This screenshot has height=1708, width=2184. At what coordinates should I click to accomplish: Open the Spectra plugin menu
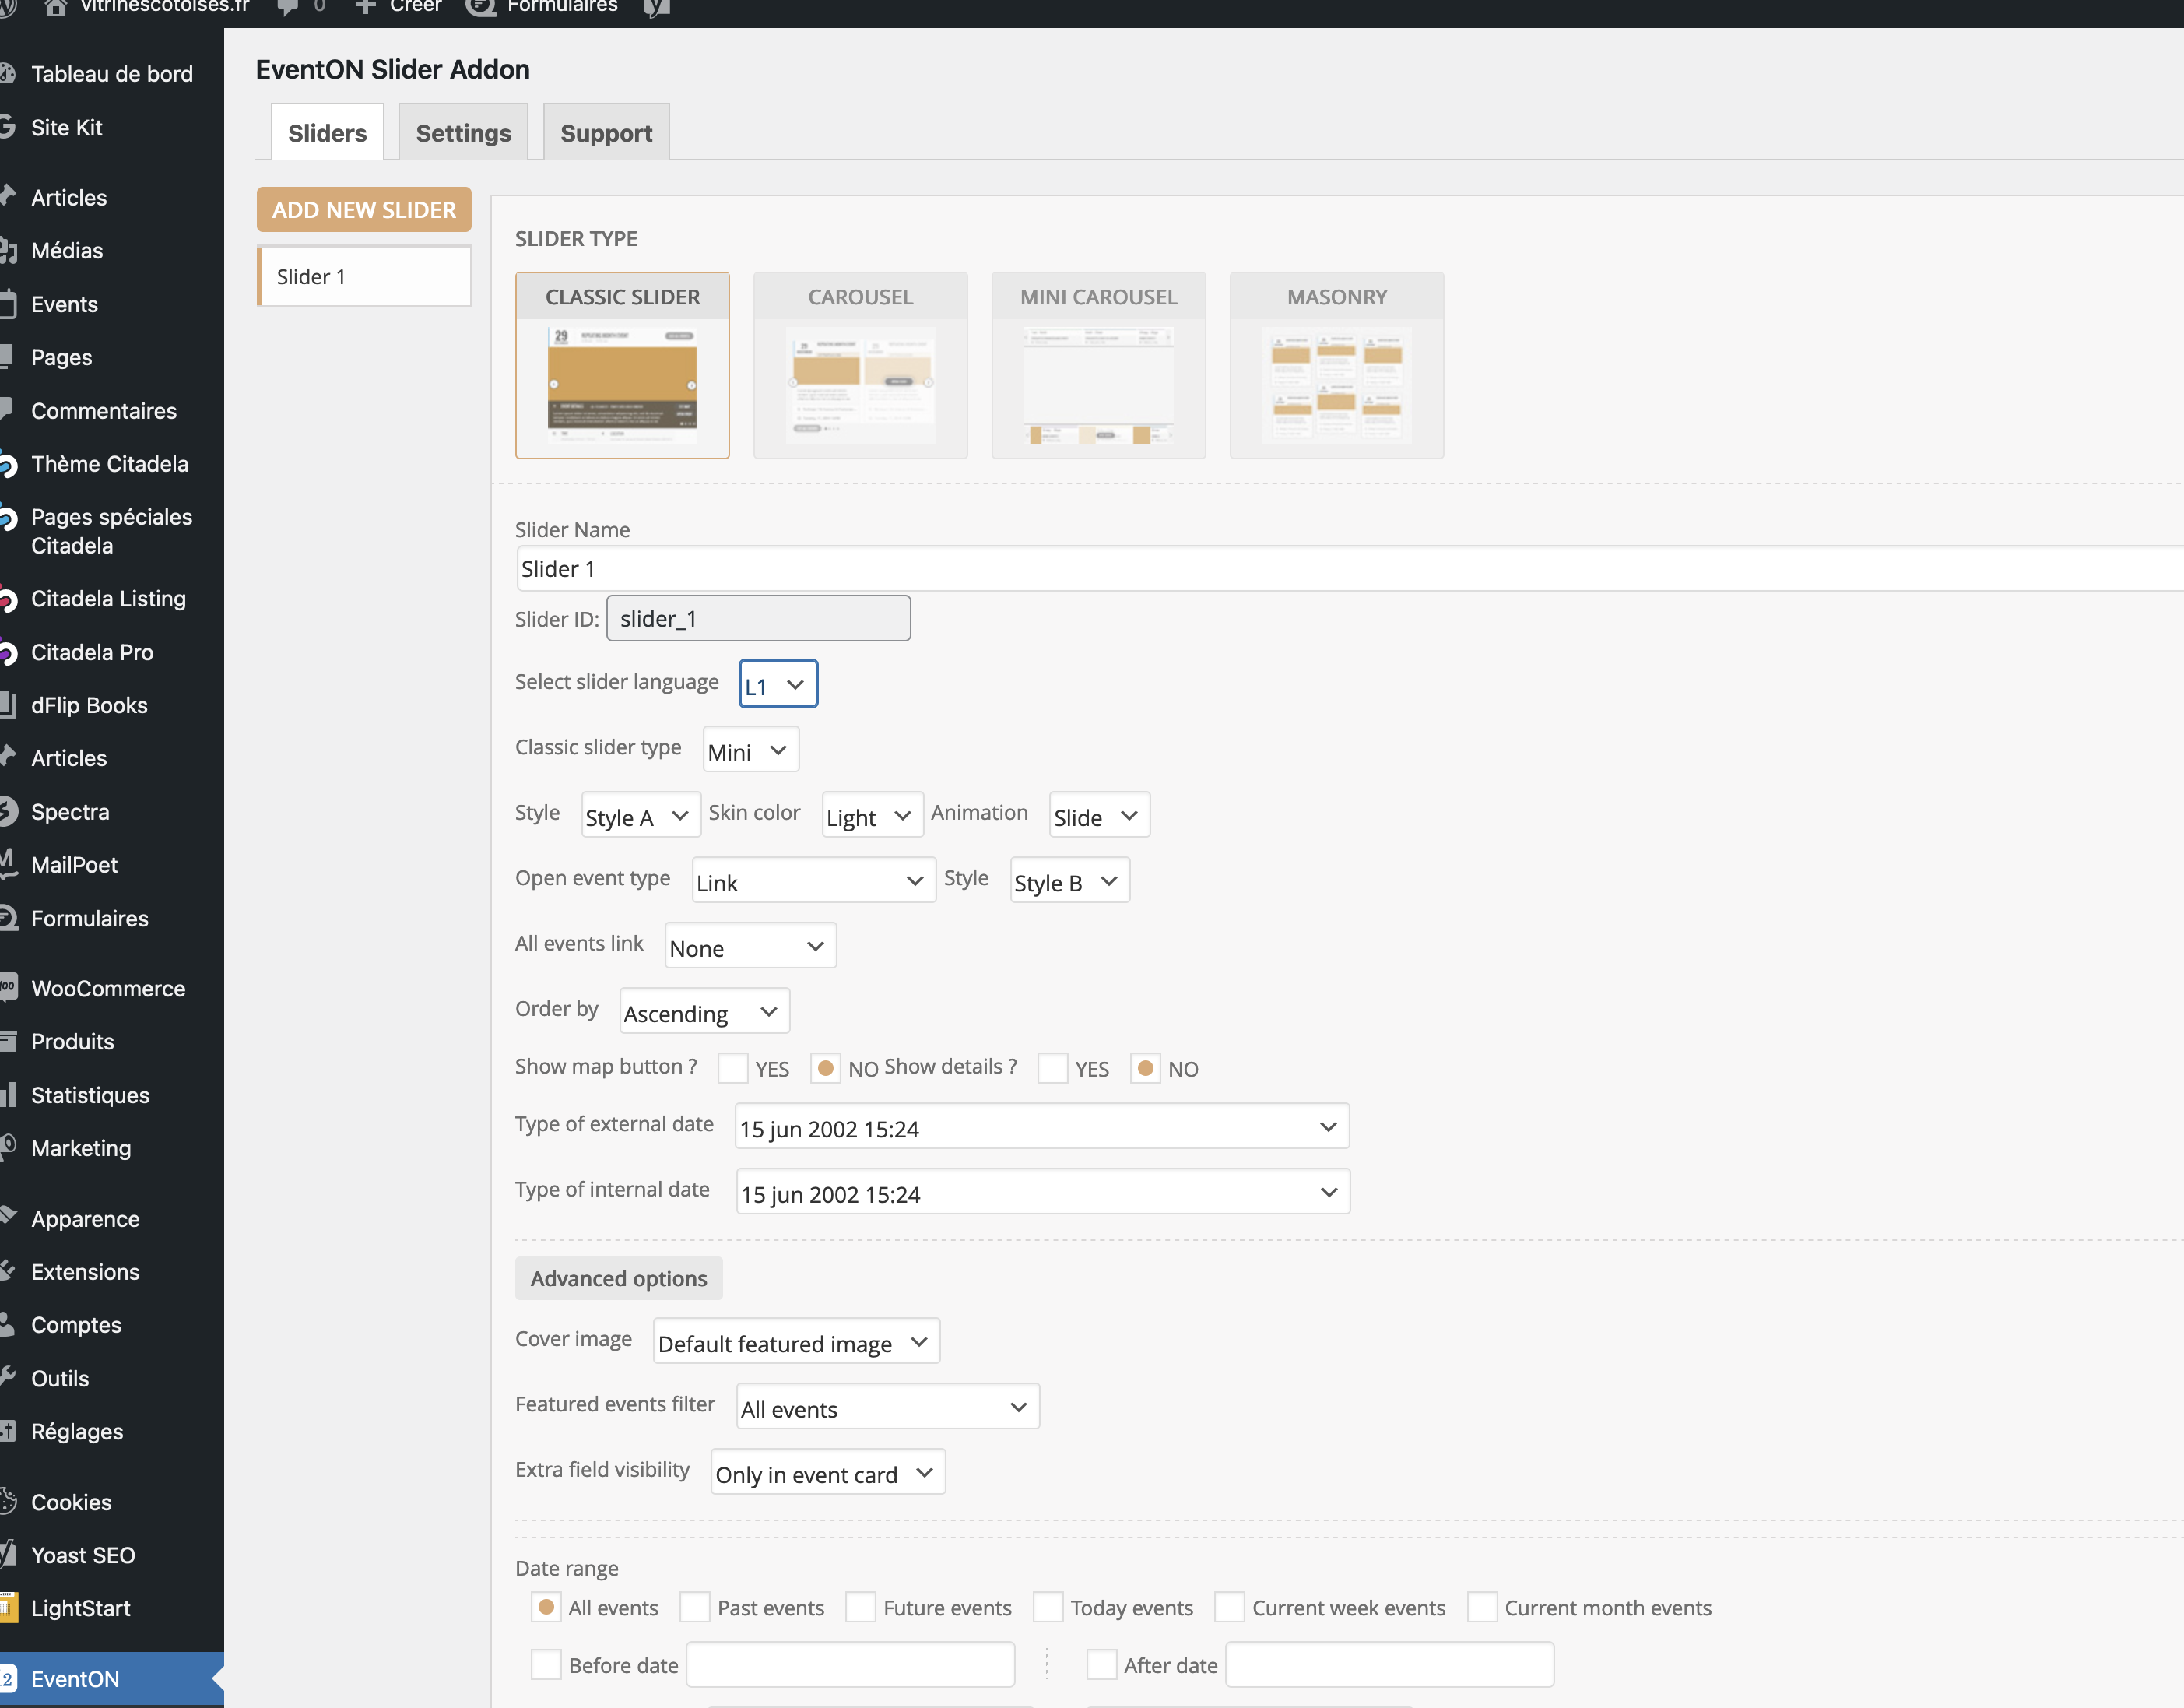(68, 811)
